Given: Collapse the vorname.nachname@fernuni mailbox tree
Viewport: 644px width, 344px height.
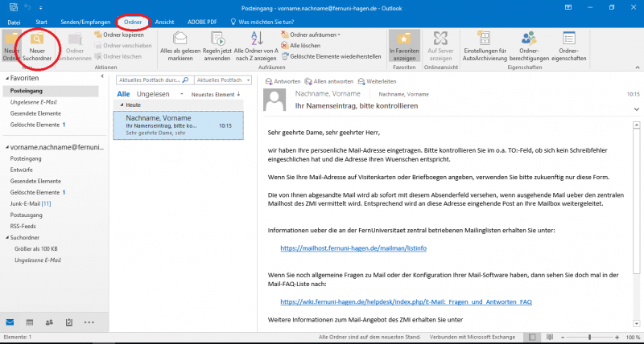Looking at the screenshot, I should click(7, 147).
